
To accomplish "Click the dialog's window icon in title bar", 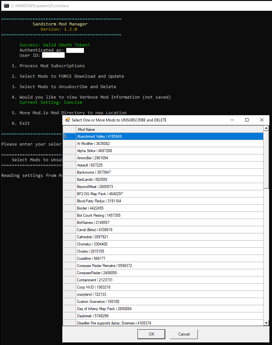I will 67,120.
